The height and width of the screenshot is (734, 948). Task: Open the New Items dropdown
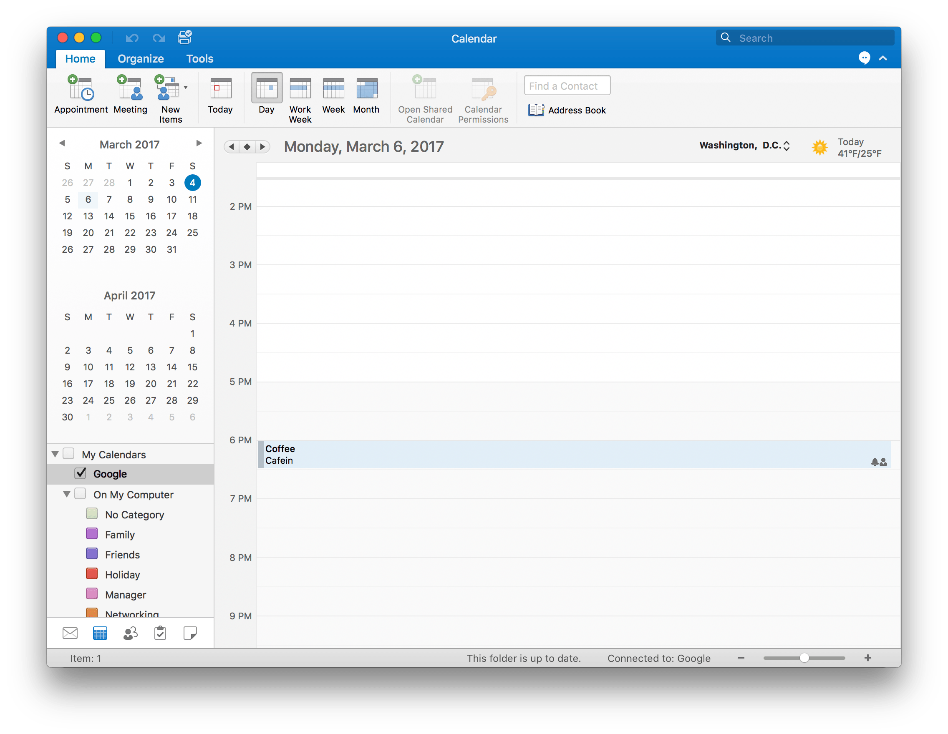pos(185,87)
